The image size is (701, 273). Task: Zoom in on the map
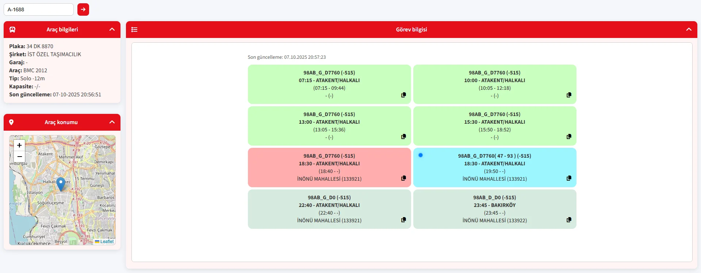[x=19, y=145]
